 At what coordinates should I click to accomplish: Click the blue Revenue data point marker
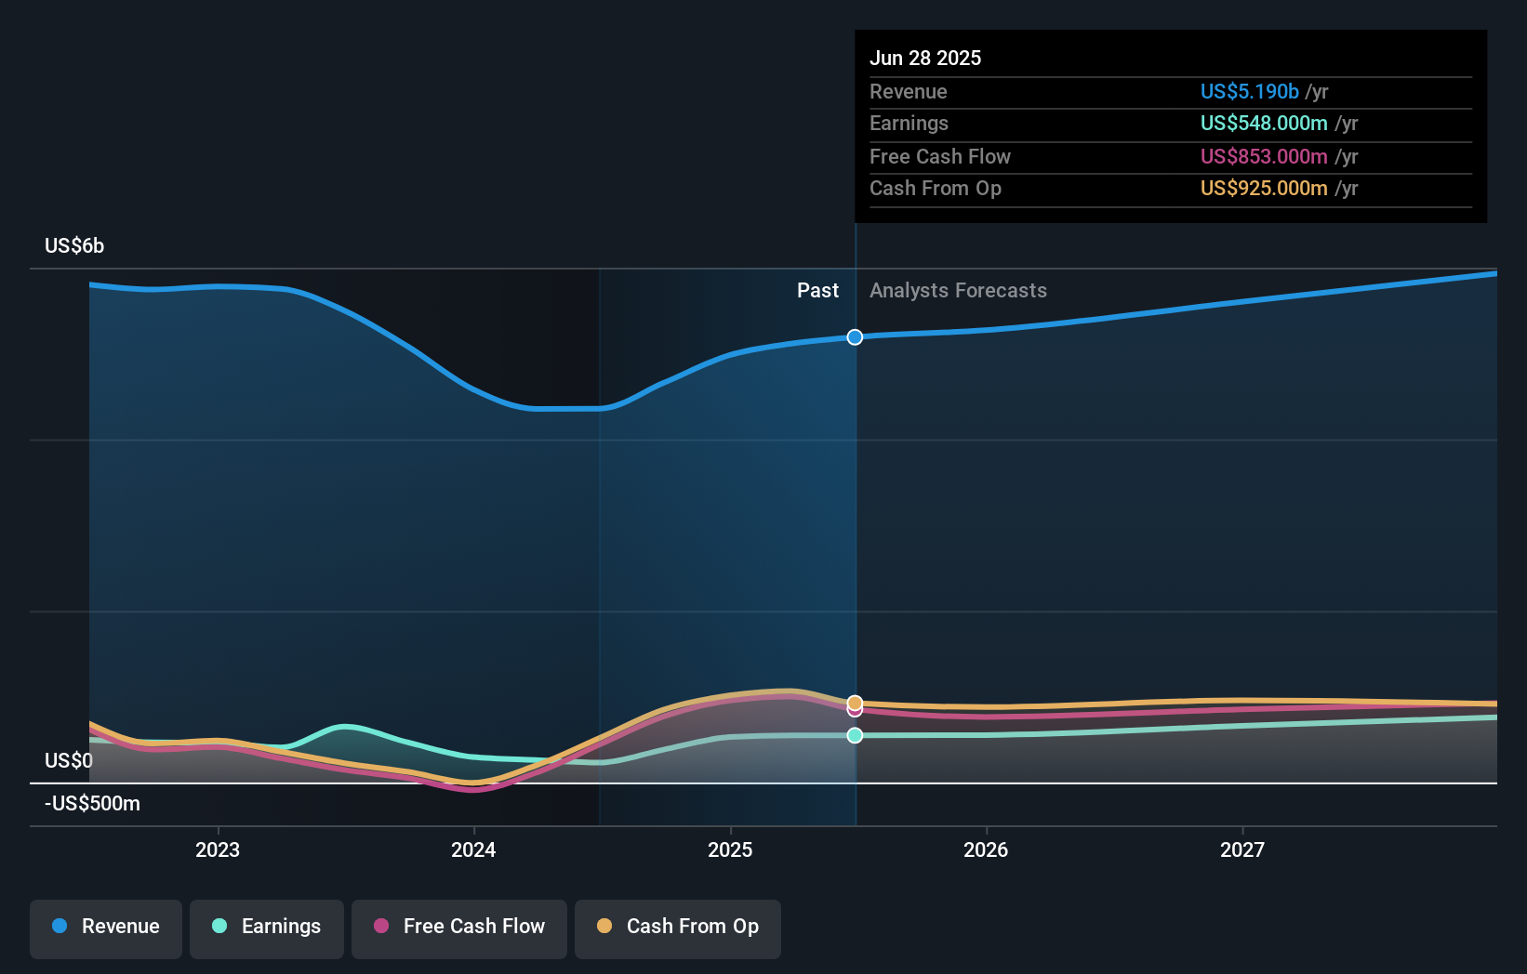coord(855,337)
